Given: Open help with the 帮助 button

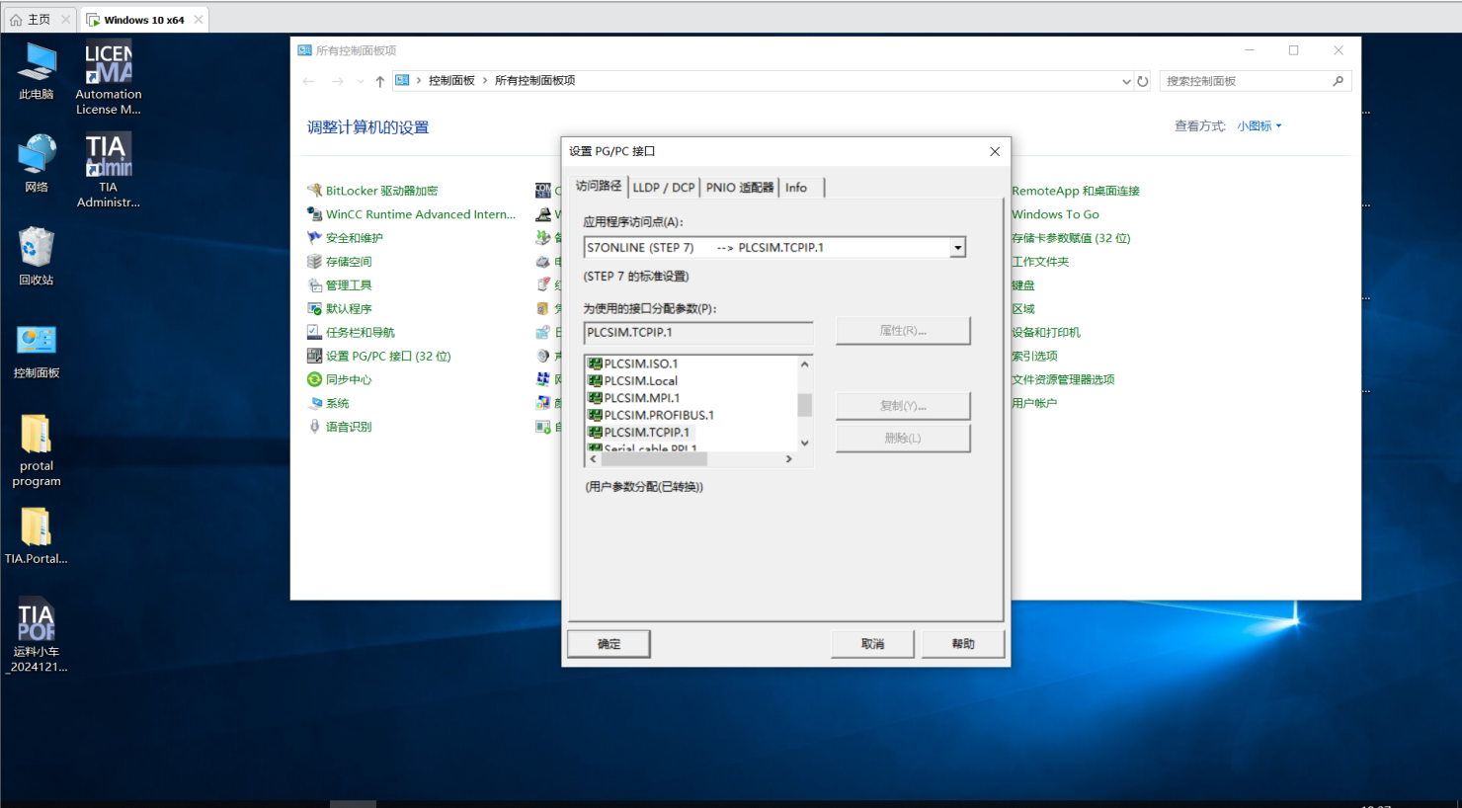Looking at the screenshot, I should [963, 644].
